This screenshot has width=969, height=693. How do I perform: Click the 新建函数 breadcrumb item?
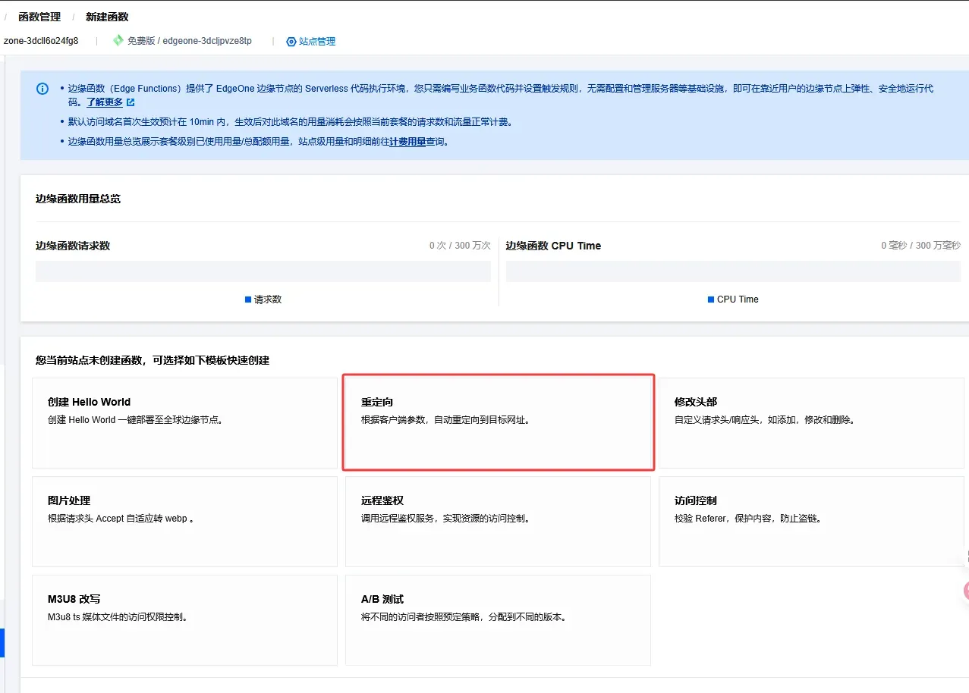coord(107,17)
